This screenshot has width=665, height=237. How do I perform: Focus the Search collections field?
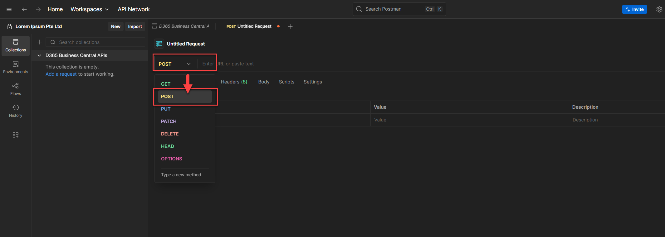pos(95,42)
